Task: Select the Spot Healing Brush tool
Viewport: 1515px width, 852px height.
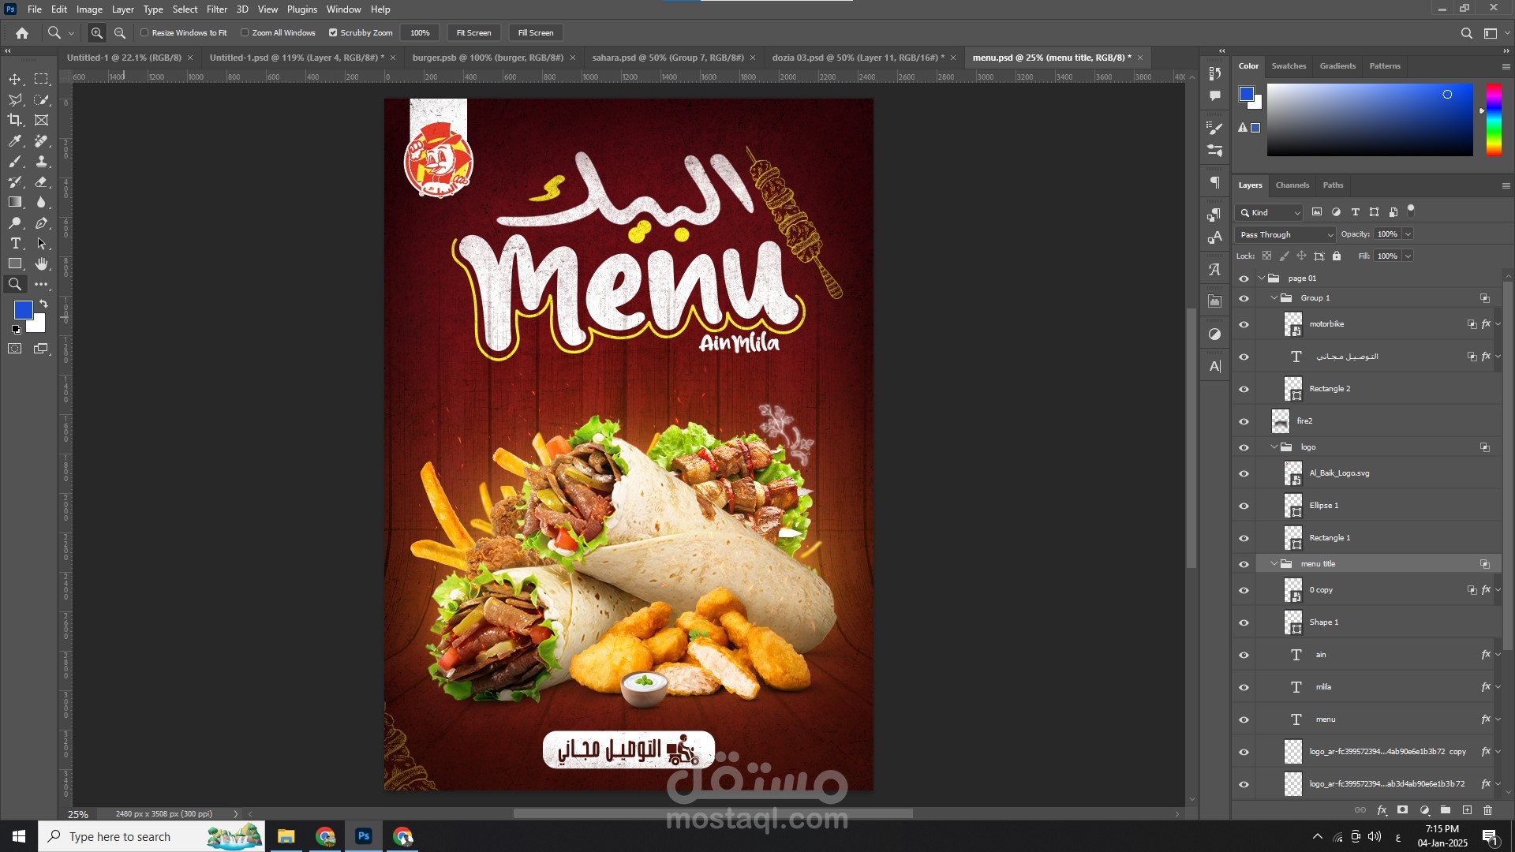Action: click(x=42, y=140)
